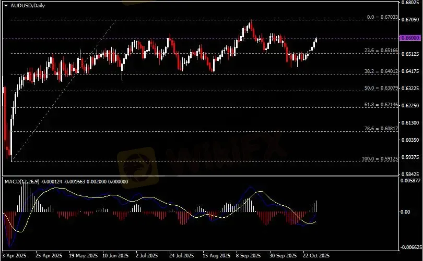Viewport: 423px width, 261px height.
Task: Click the most recent candlestick near 0.66000
Action: point(316,40)
